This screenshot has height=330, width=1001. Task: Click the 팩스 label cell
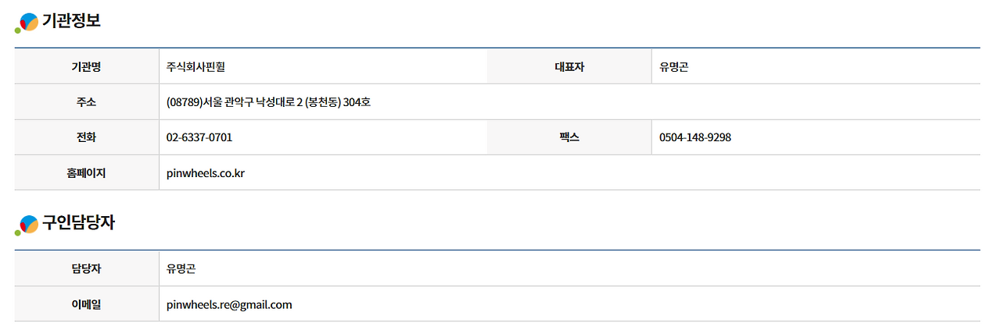569,137
